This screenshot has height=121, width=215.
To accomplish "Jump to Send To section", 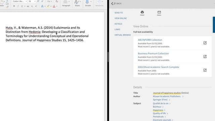I will point(119,13).
